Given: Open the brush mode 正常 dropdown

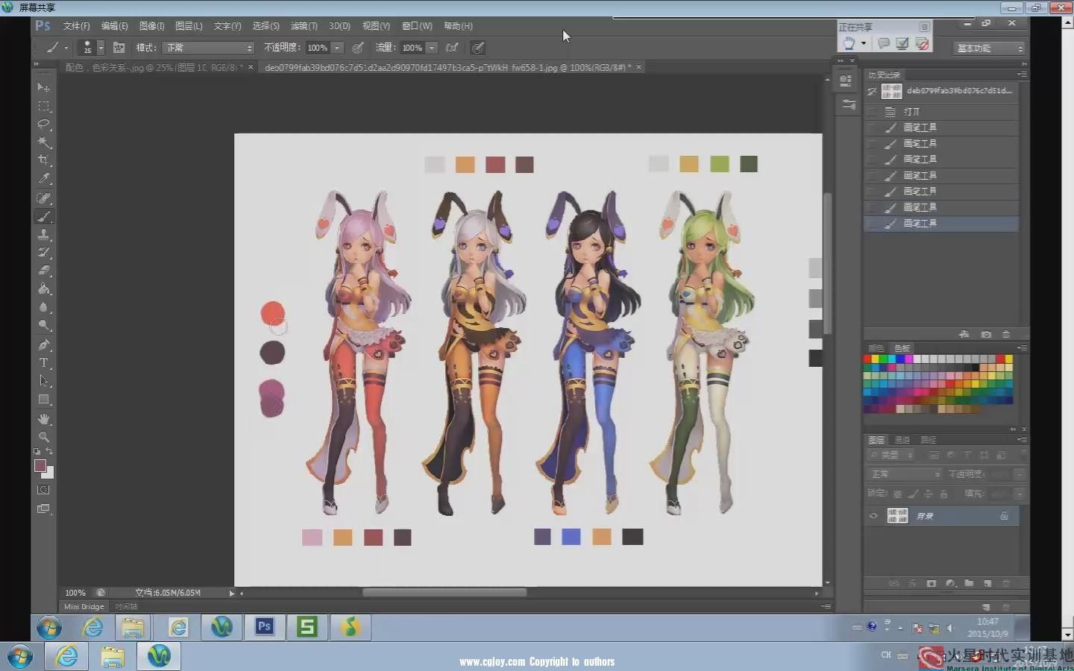Looking at the screenshot, I should point(210,48).
